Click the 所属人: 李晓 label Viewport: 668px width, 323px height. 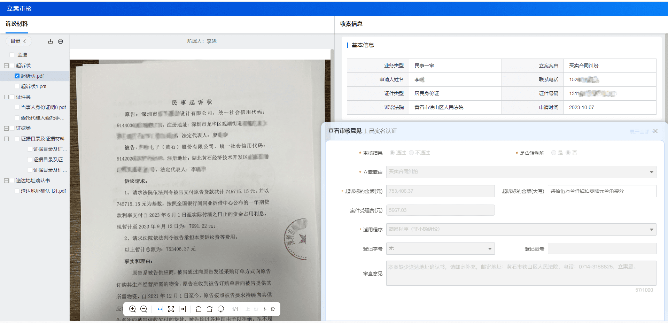click(x=202, y=41)
